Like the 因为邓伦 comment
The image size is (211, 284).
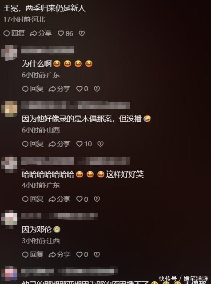82,255
